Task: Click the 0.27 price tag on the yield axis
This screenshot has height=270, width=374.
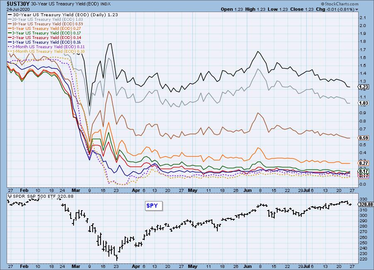Action: tap(364, 163)
